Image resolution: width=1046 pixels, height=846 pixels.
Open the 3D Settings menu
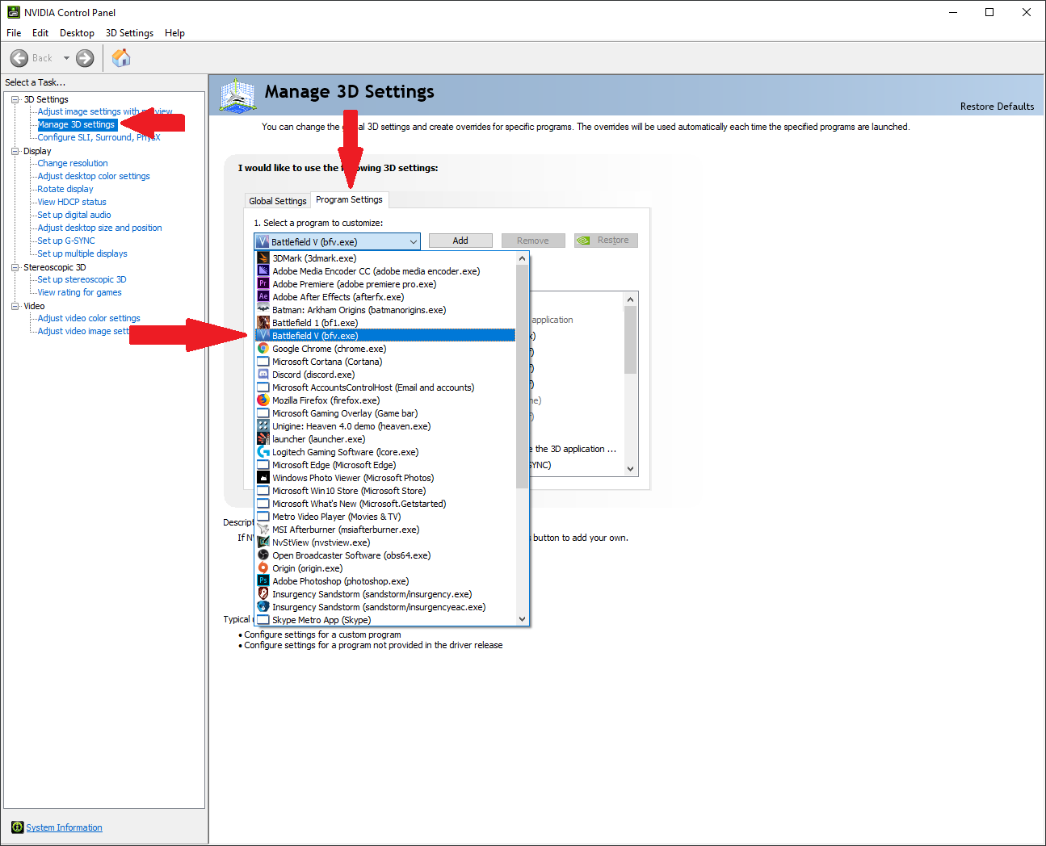(x=129, y=33)
